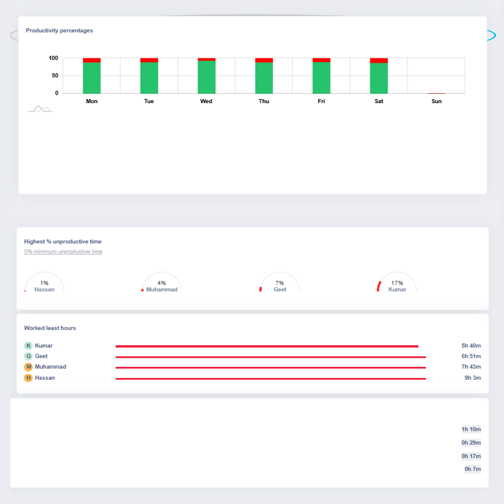The height and width of the screenshot is (504, 504).
Task: Click the Tuesday productivity bar
Action: tap(149, 76)
